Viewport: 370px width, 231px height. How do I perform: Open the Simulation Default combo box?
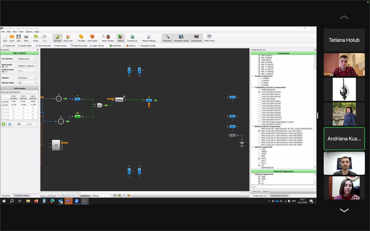(x=101, y=195)
